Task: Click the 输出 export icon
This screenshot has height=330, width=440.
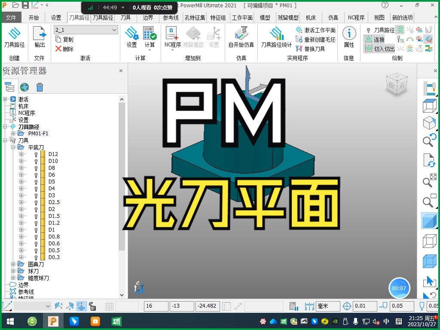Action: click(40, 34)
